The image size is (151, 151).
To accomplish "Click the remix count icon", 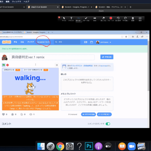I will tap(22, 114).
